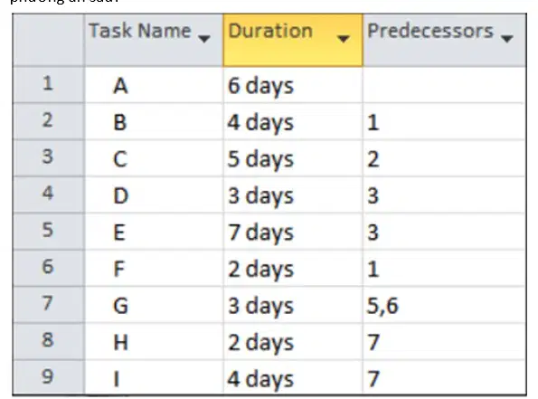Click the task name cell H
Viewport: 538px width, 399px height.
pyautogui.click(x=154, y=342)
